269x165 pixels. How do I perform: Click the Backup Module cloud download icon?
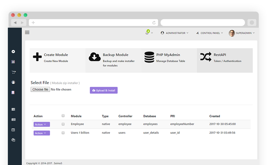(x=95, y=57)
